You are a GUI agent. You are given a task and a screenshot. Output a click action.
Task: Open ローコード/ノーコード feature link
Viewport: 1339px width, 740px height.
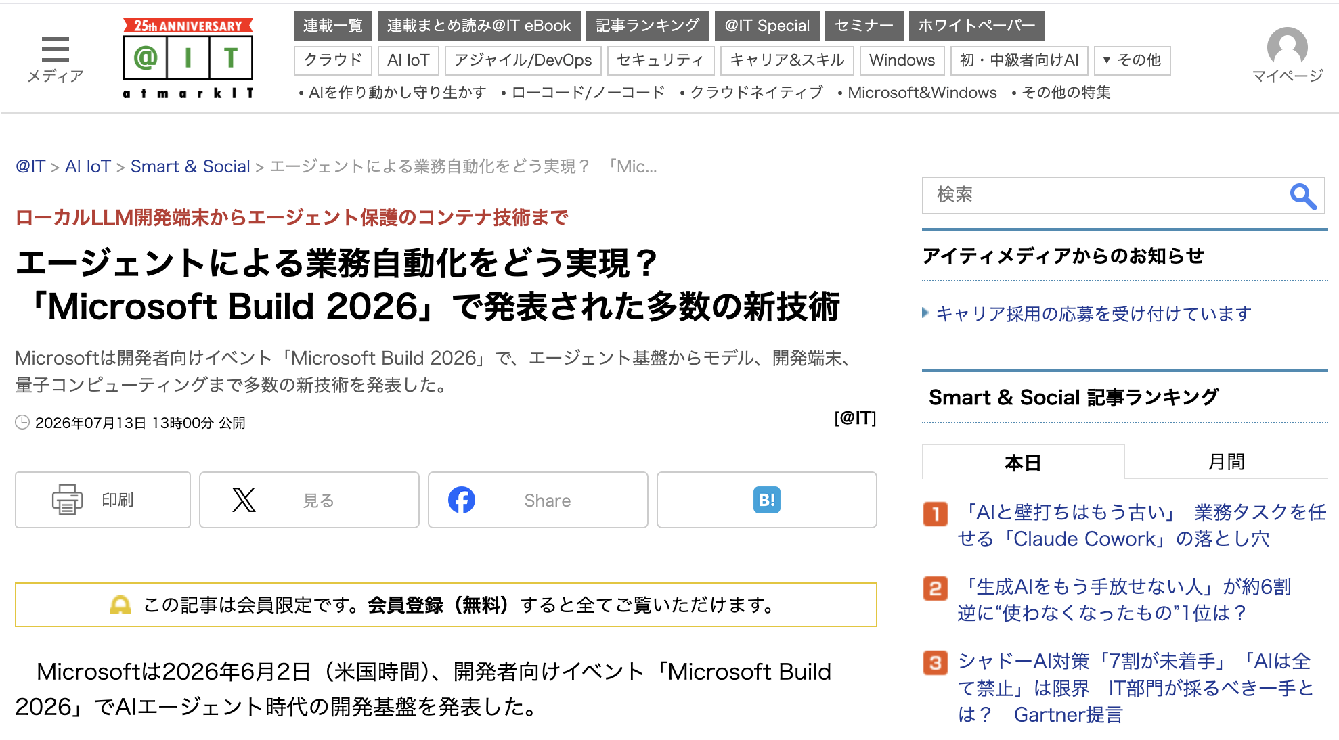click(x=588, y=93)
